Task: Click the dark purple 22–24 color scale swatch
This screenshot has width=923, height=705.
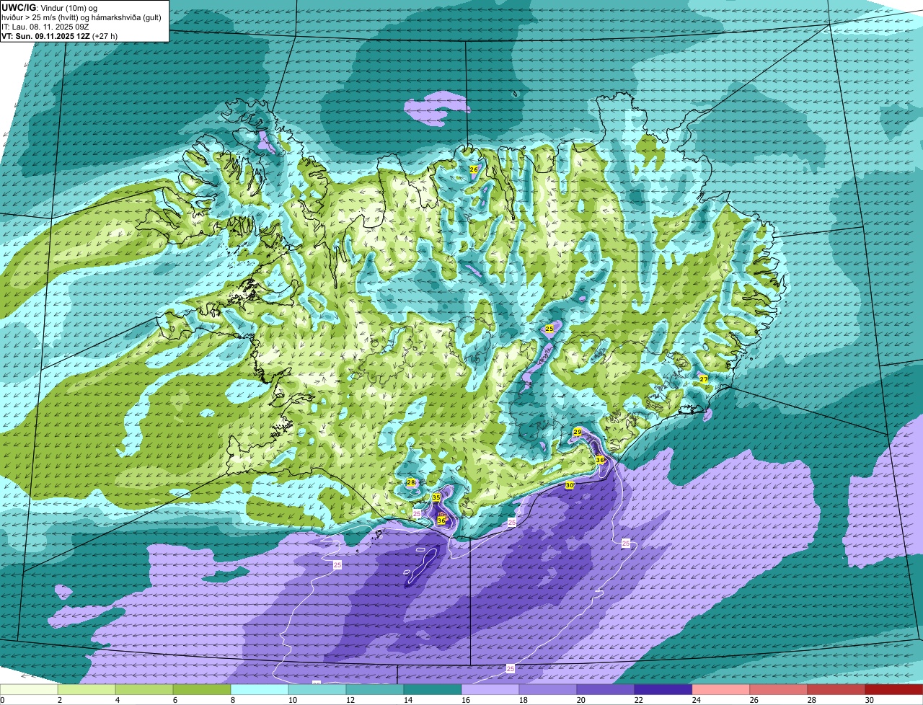Action: point(663,689)
